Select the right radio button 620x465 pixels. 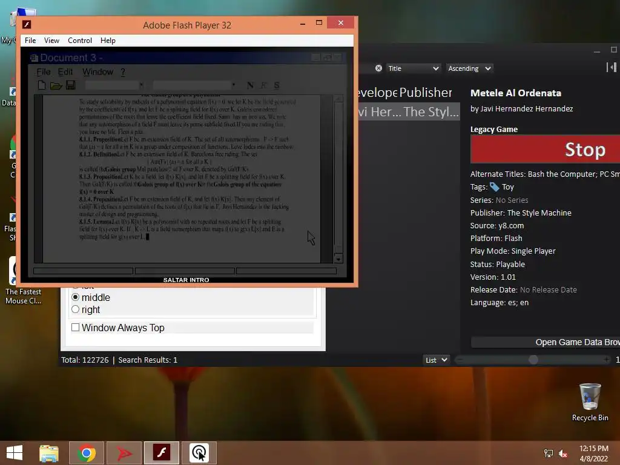(x=76, y=309)
